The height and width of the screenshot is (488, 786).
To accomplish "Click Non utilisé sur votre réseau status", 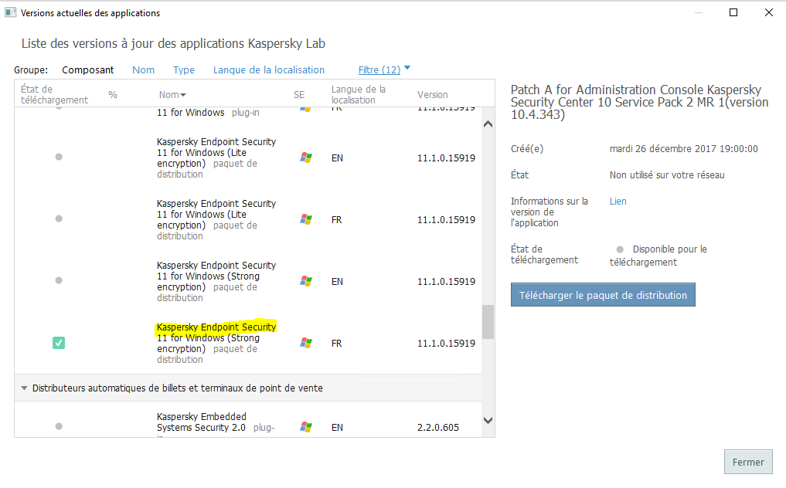I will pyautogui.click(x=667, y=175).
